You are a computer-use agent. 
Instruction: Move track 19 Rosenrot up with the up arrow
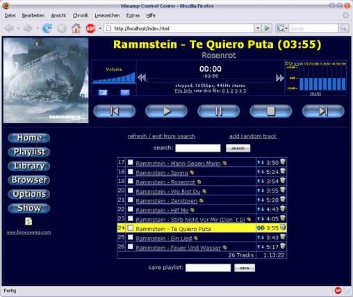(x=258, y=182)
